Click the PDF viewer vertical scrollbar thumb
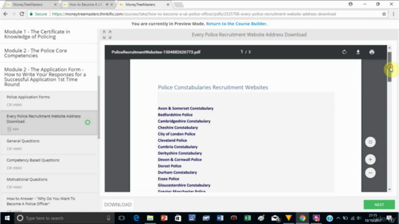The image size is (399, 224). pyautogui.click(x=390, y=67)
